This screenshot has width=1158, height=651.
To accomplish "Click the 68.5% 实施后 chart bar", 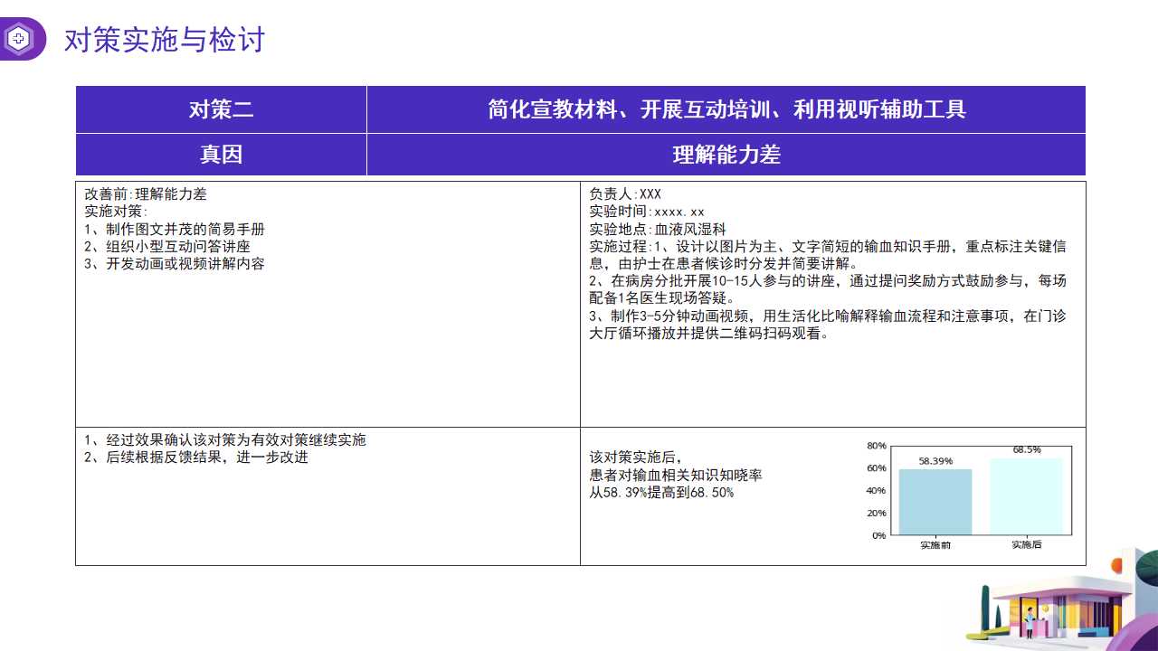I will [1026, 496].
